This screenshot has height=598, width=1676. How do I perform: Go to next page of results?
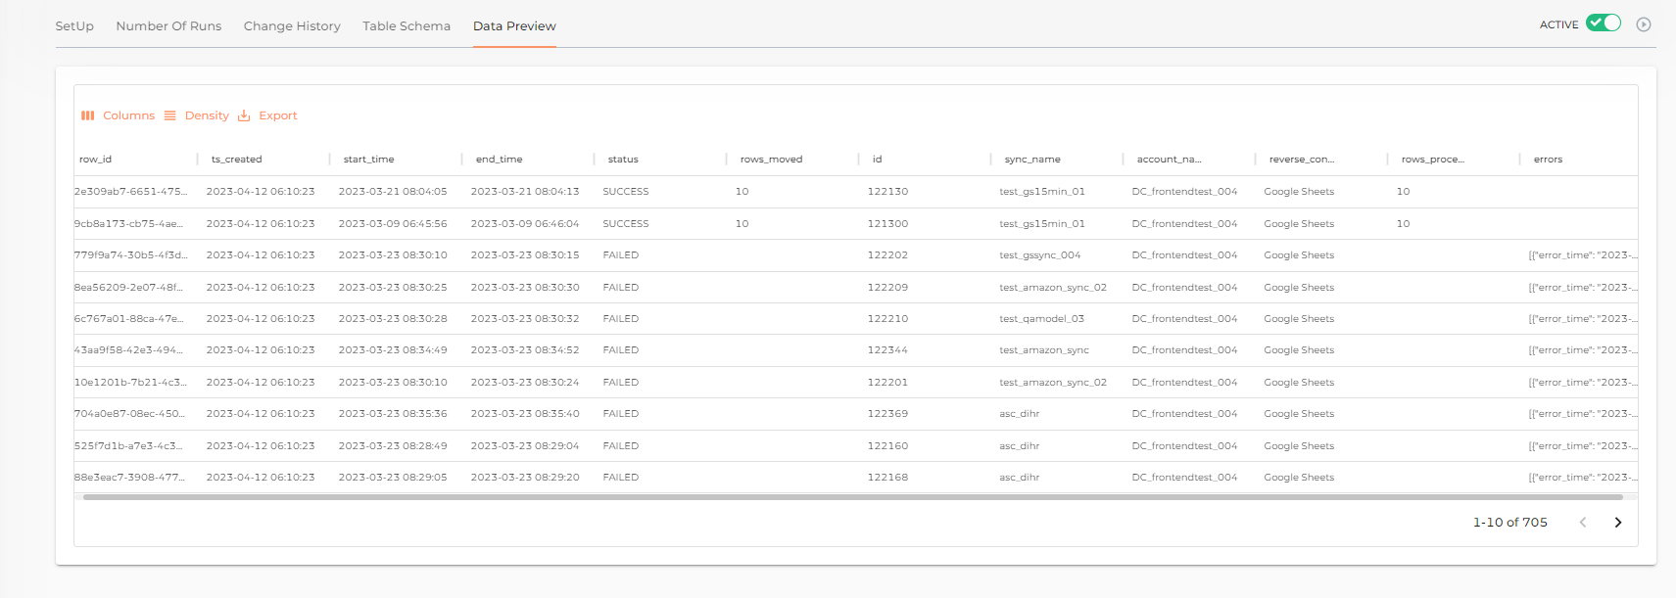click(1618, 523)
